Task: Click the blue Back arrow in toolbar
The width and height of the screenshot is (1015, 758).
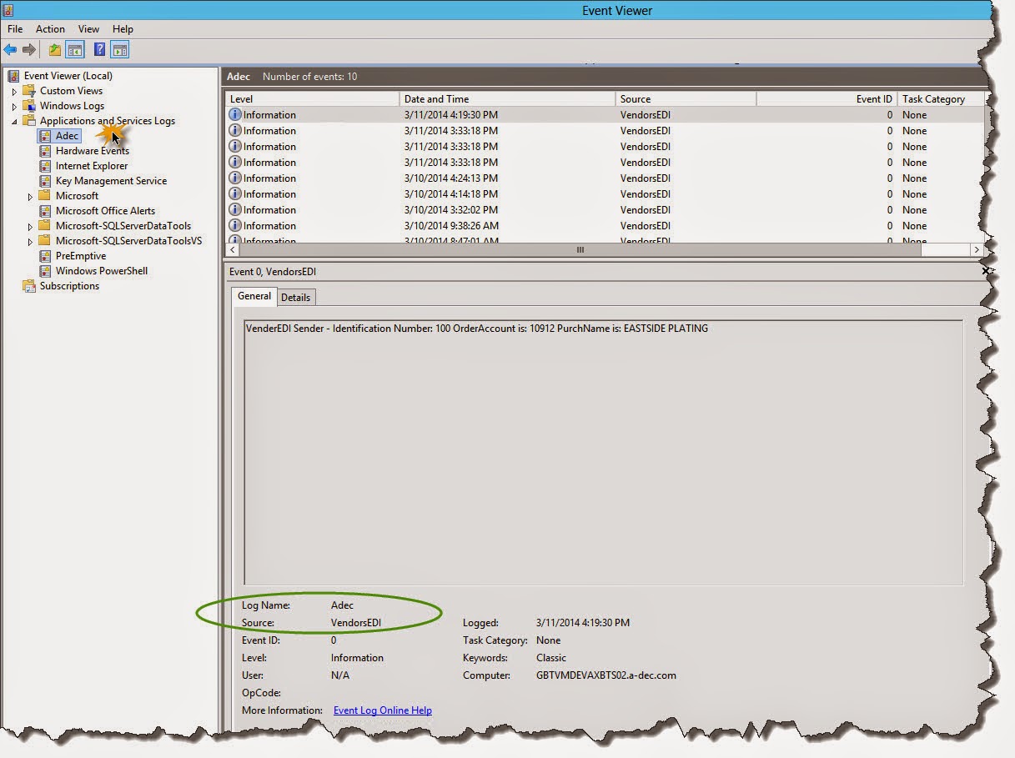Action: pos(10,50)
